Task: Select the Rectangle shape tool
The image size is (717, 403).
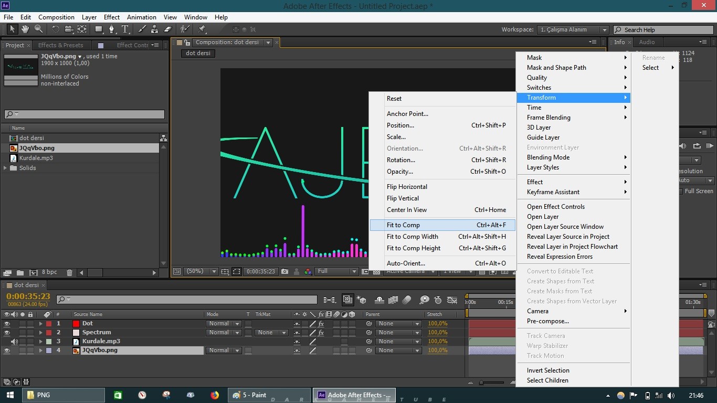Action: click(99, 29)
